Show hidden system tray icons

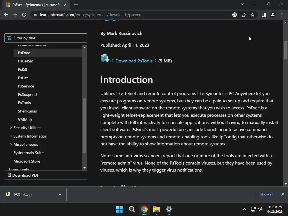click(244, 209)
